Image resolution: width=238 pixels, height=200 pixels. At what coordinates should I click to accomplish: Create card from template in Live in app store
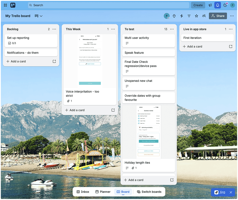coord(231,47)
